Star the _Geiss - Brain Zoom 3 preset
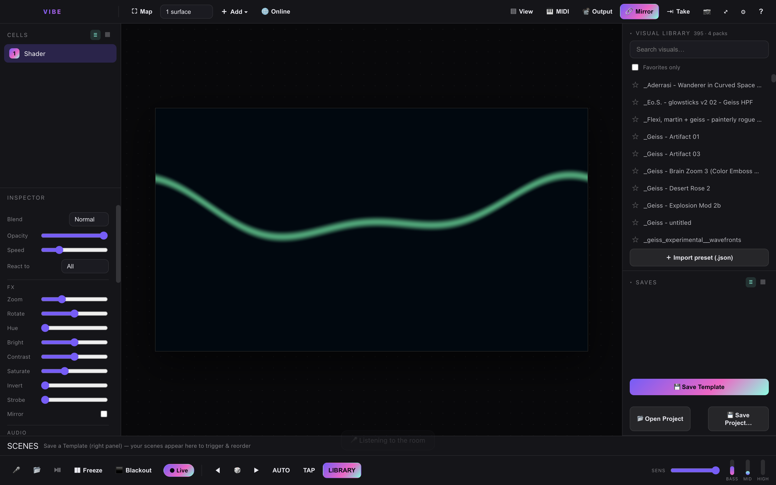 (635, 171)
